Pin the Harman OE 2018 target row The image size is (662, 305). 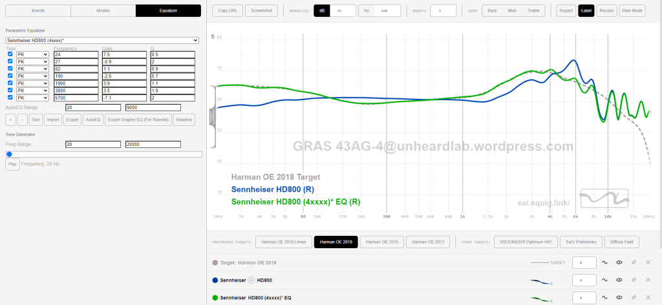(x=634, y=263)
